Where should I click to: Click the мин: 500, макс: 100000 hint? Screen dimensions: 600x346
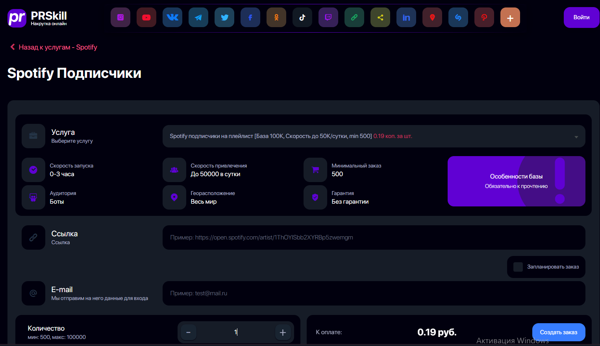[x=57, y=337]
